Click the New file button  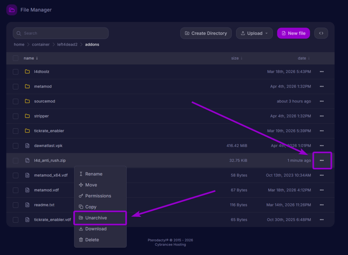point(293,33)
